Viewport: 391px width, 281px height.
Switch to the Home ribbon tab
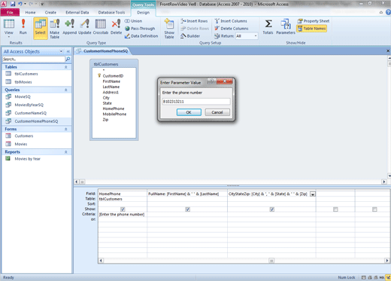[x=30, y=12]
